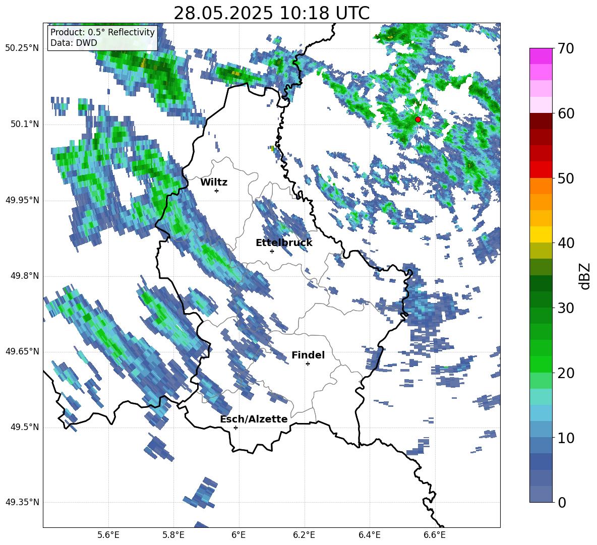This screenshot has height=545, width=597.
Task: Click the 5.6°E longitude label
Action: pyautogui.click(x=108, y=535)
